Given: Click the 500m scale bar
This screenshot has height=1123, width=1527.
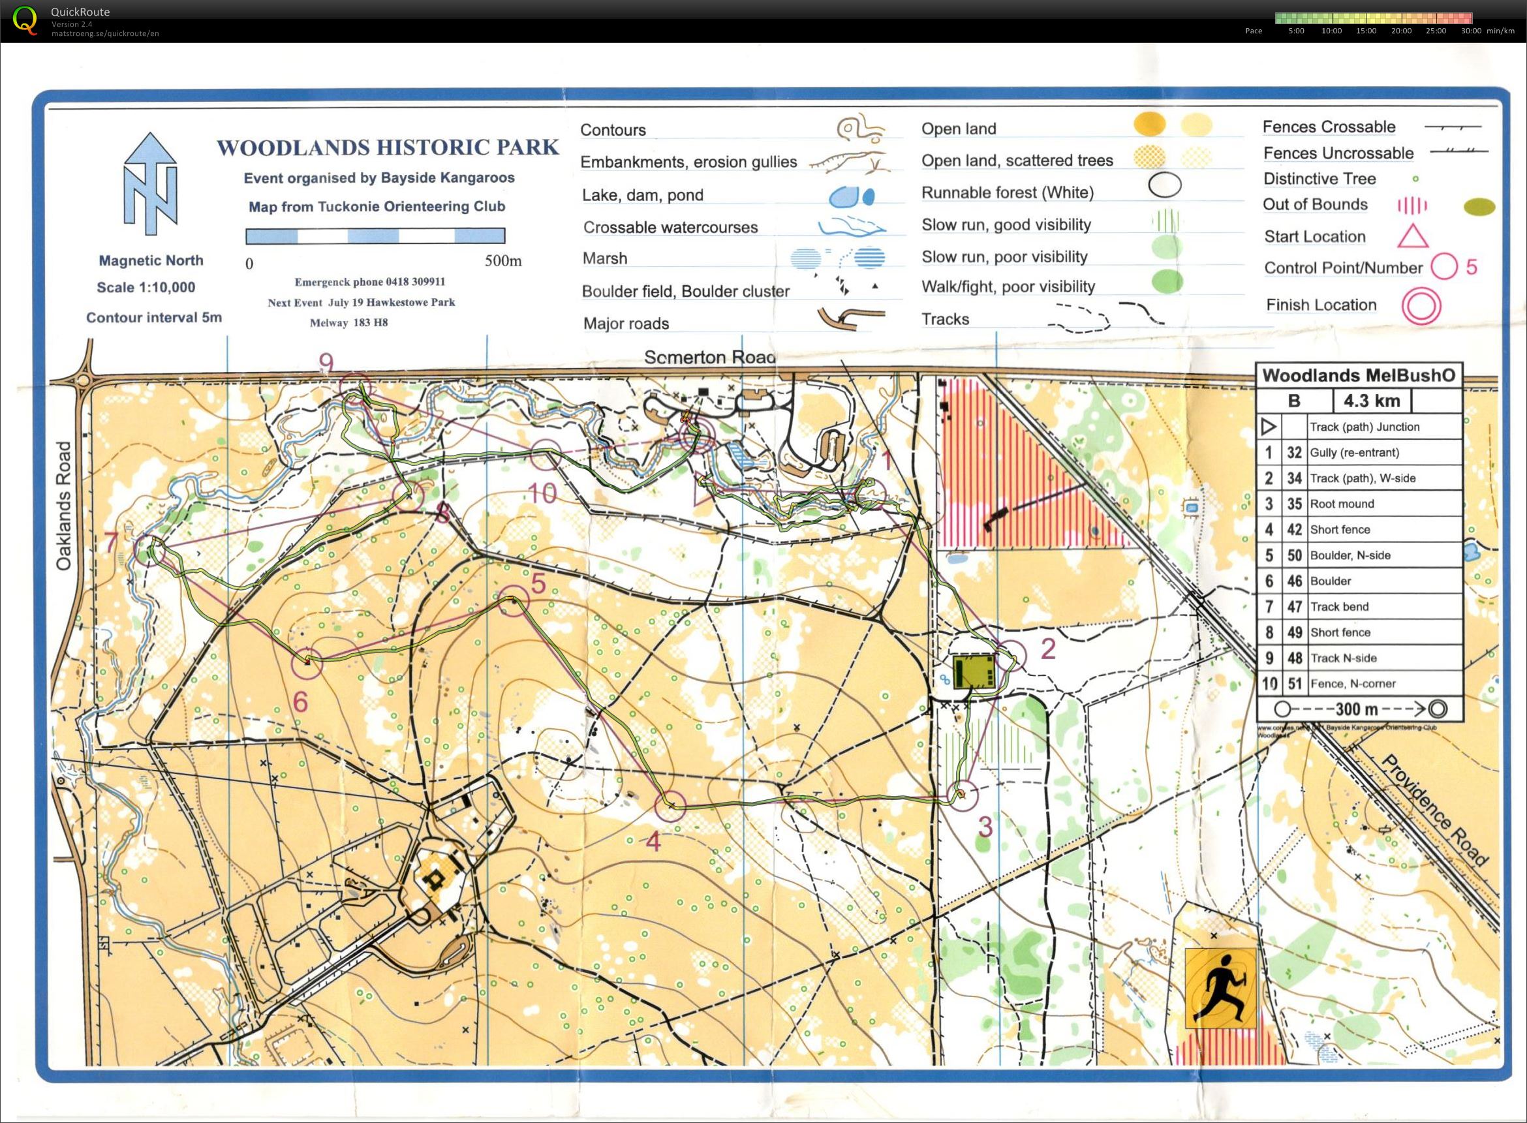Looking at the screenshot, I should coord(375,236).
